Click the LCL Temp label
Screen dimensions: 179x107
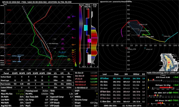pos(30,100)
